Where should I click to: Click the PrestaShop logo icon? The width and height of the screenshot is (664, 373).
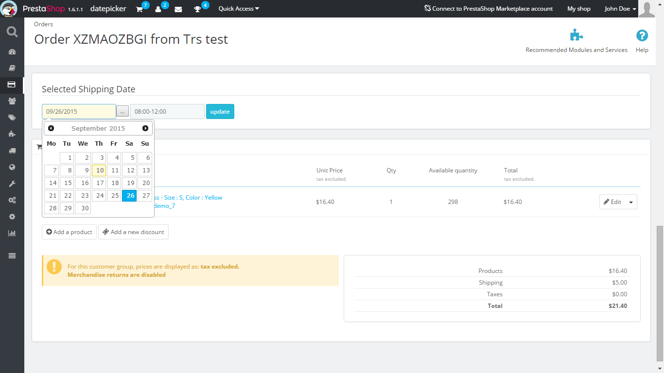point(9,9)
